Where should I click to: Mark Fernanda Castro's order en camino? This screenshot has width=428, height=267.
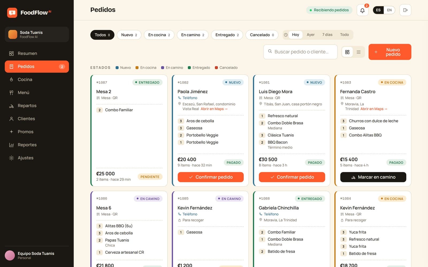(x=373, y=177)
